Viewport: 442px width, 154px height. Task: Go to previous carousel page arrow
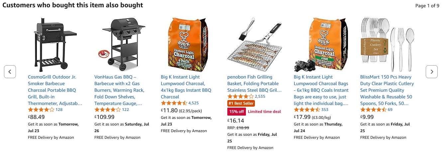[x=10, y=72]
